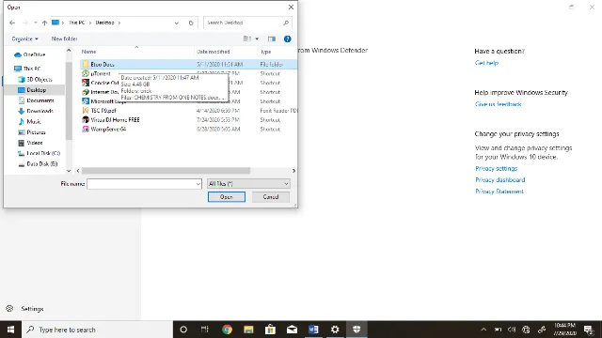This screenshot has width=602, height=338.
Task: Open Microsoft Store from the taskbar
Action: (x=270, y=330)
